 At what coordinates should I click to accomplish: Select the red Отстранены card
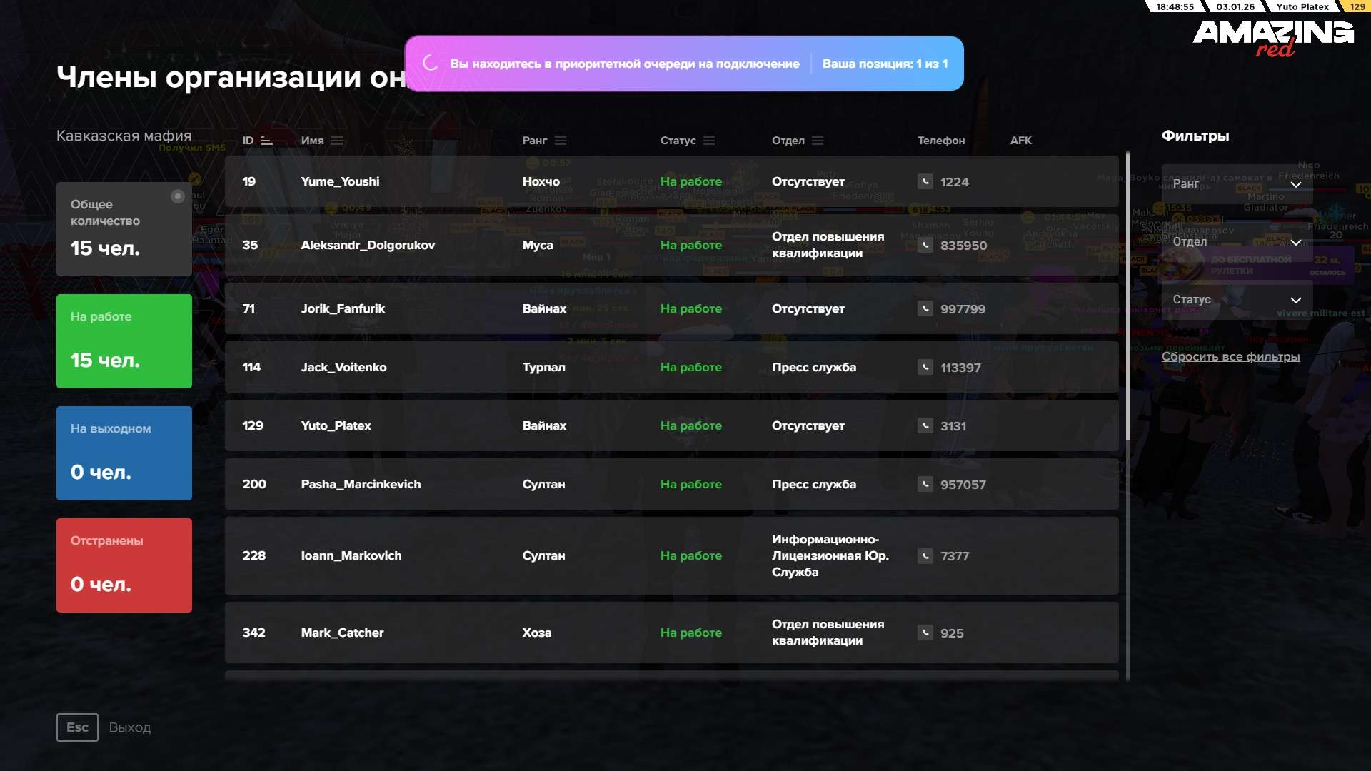pyautogui.click(x=124, y=565)
